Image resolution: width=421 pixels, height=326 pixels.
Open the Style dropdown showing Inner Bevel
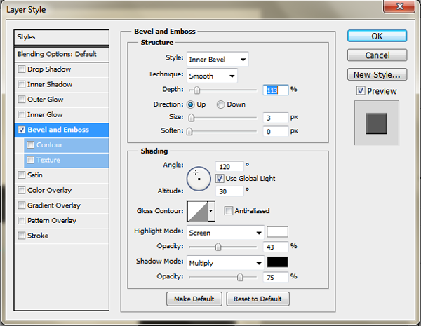tap(218, 60)
